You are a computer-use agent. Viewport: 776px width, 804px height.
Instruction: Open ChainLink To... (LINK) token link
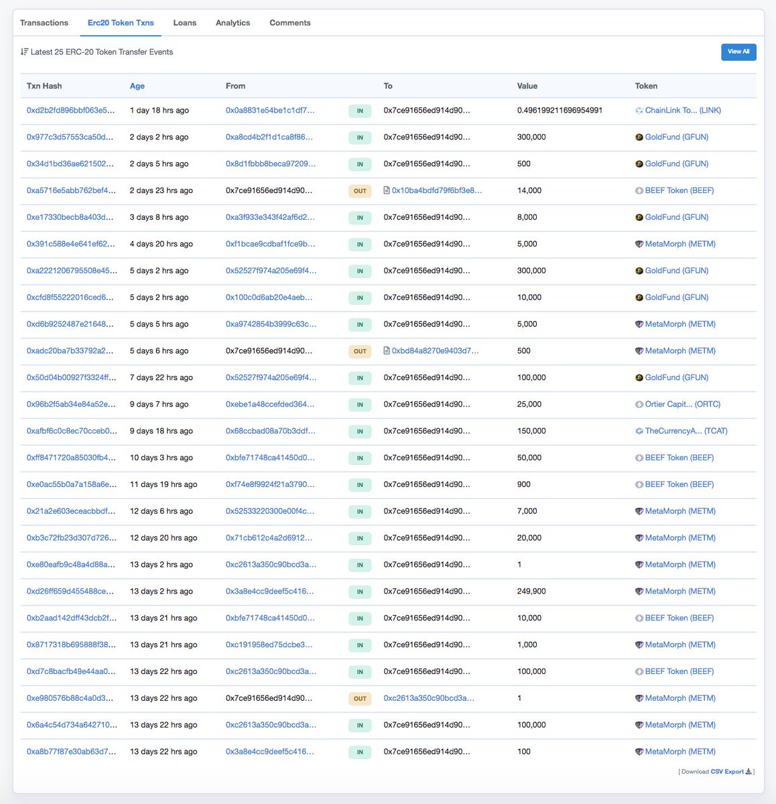[x=683, y=111]
